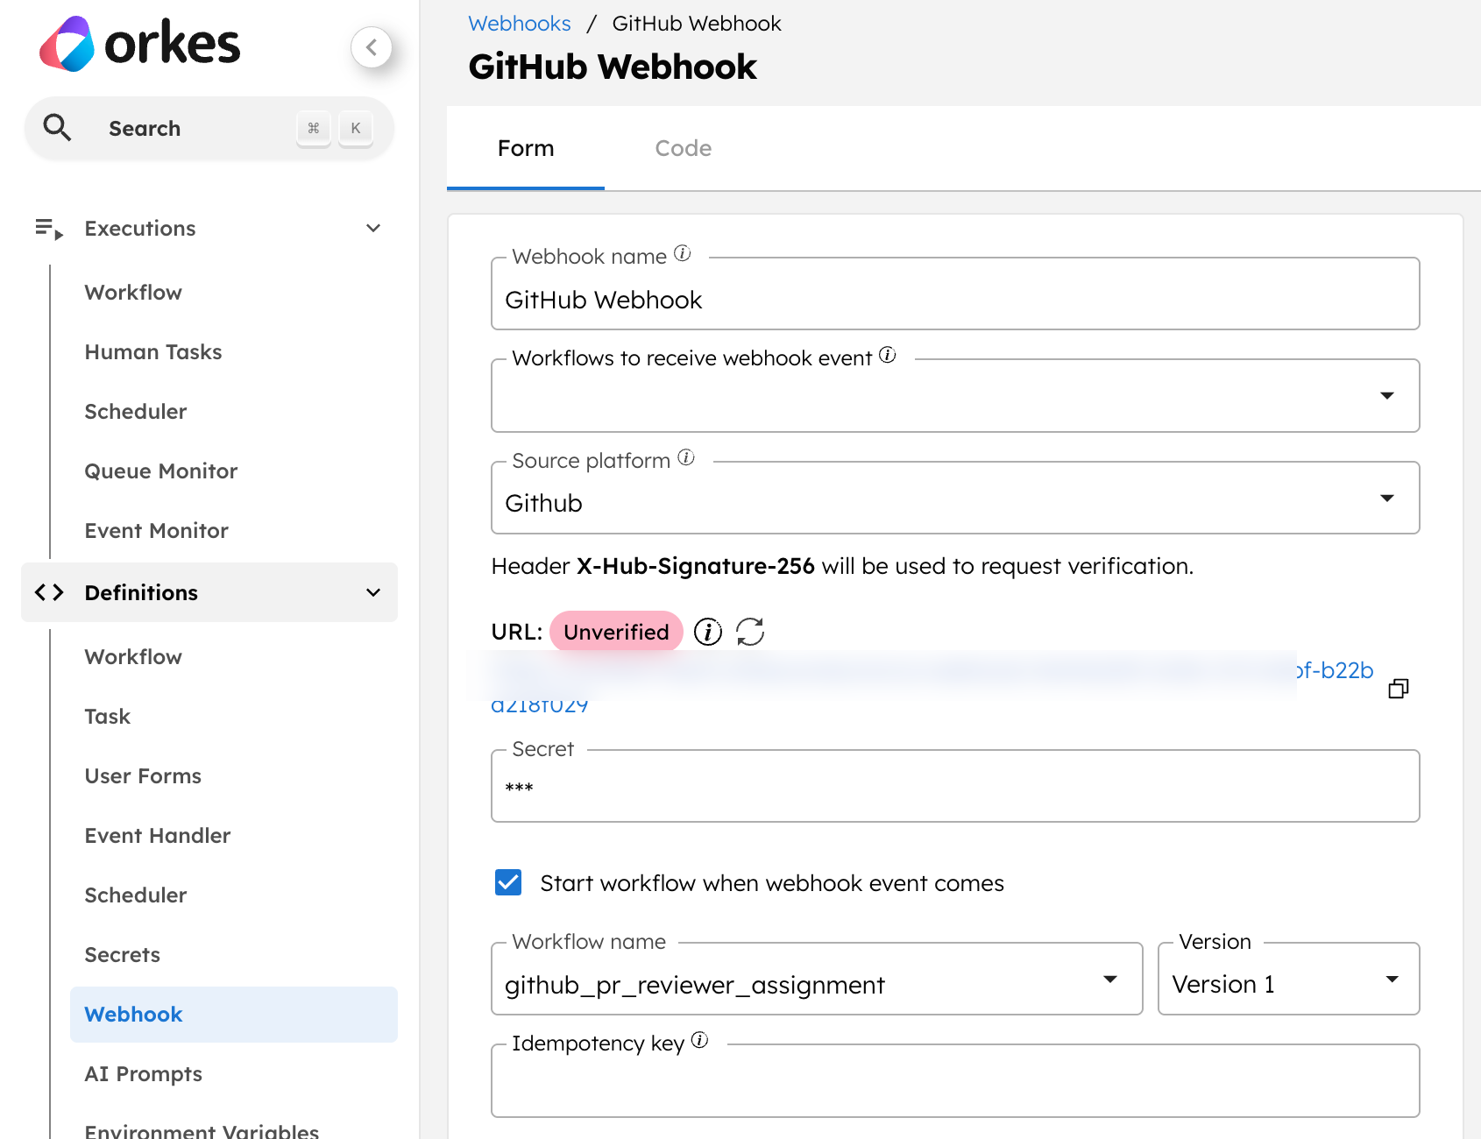The height and width of the screenshot is (1139, 1481).
Task: Refresh the URL verification status
Action: coord(750,632)
